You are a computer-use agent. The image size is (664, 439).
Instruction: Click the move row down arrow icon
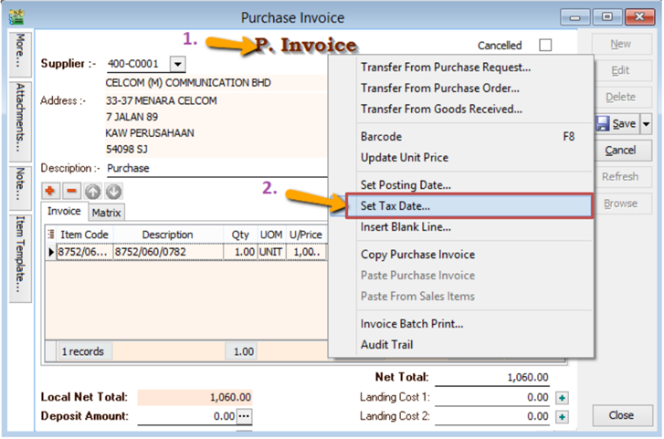pos(113,192)
